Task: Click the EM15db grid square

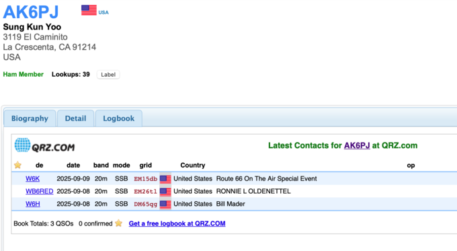Action: (145, 179)
